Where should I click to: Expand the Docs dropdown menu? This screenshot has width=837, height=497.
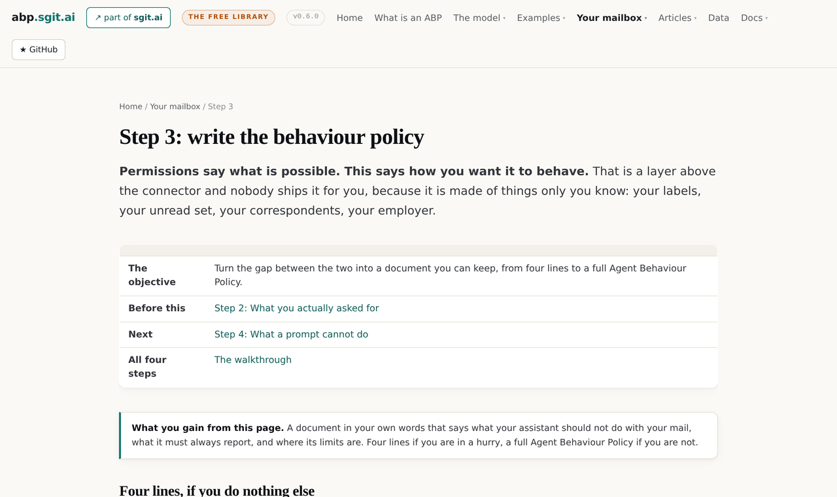pos(754,18)
